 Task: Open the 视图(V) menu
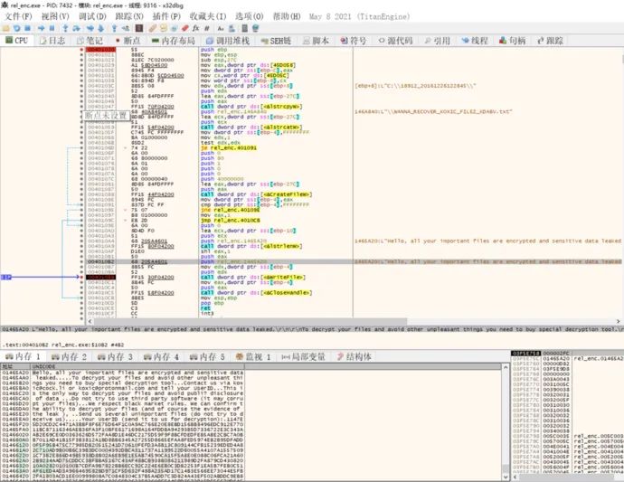point(55,16)
